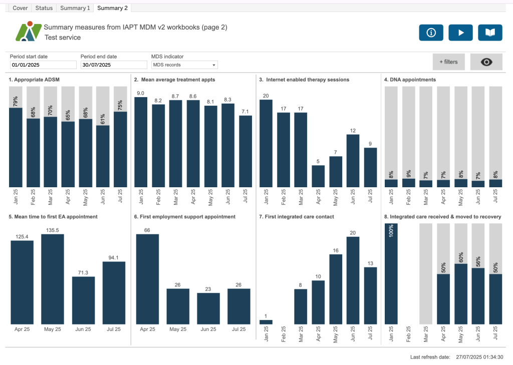Image resolution: width=513 pixels, height=365 pixels.
Task: Click the information icon button
Action: (x=431, y=33)
